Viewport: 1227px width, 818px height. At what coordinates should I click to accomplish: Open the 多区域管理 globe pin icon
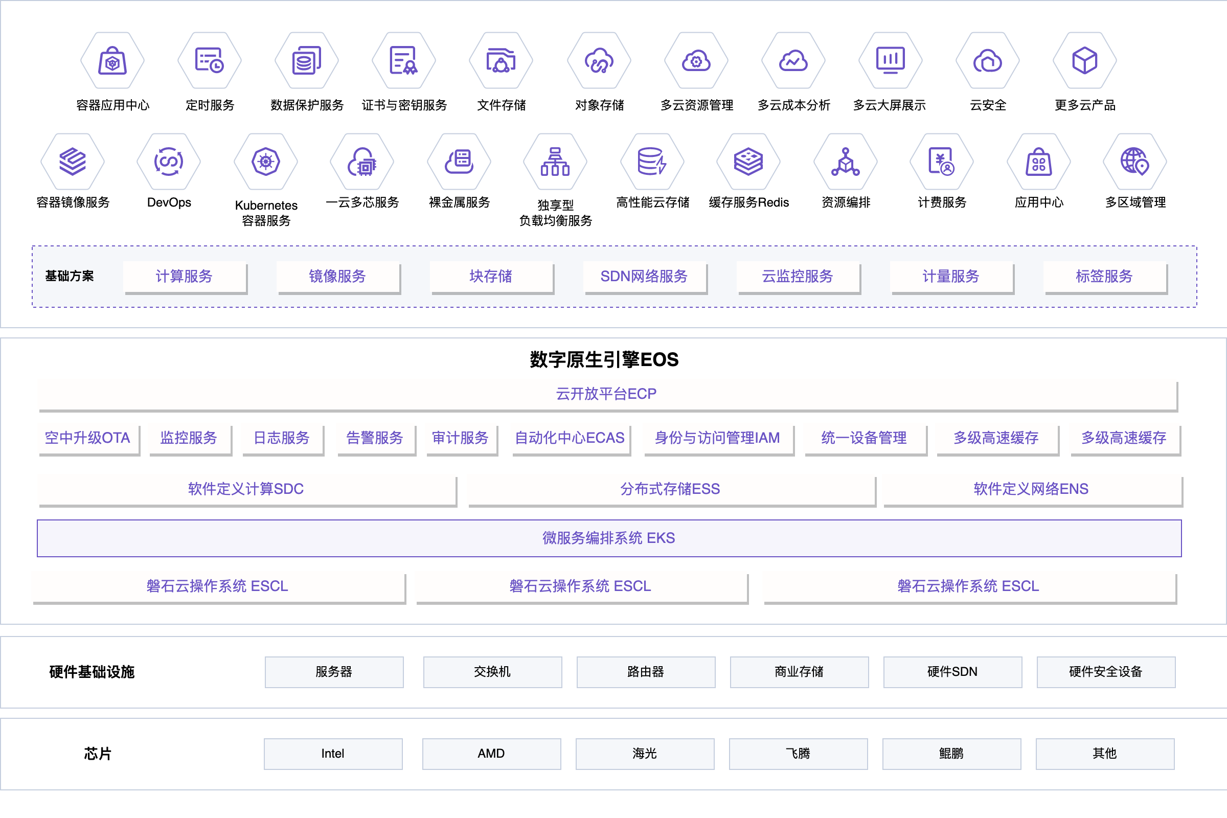pos(1134,162)
